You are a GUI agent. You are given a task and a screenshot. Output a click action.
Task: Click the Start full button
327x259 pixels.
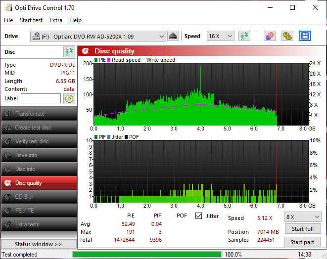tap(303, 229)
